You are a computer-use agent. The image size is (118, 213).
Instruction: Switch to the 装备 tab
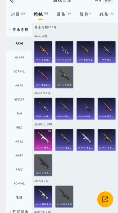coord(64,14)
